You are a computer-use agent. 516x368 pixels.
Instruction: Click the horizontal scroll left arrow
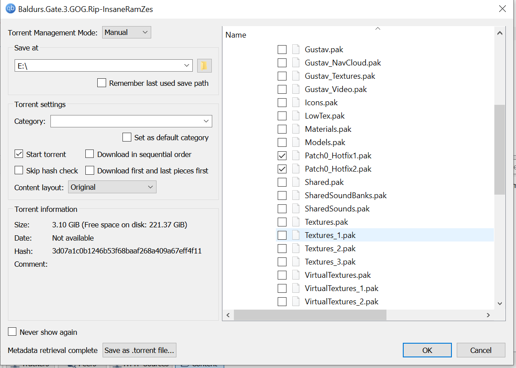(228, 315)
